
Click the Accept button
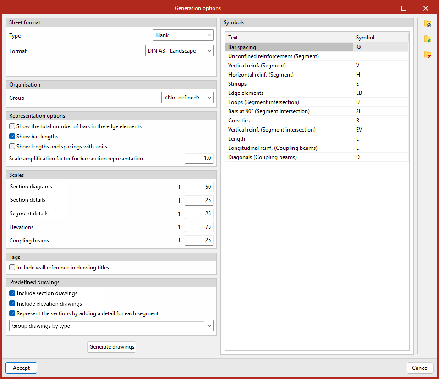tap(21, 368)
